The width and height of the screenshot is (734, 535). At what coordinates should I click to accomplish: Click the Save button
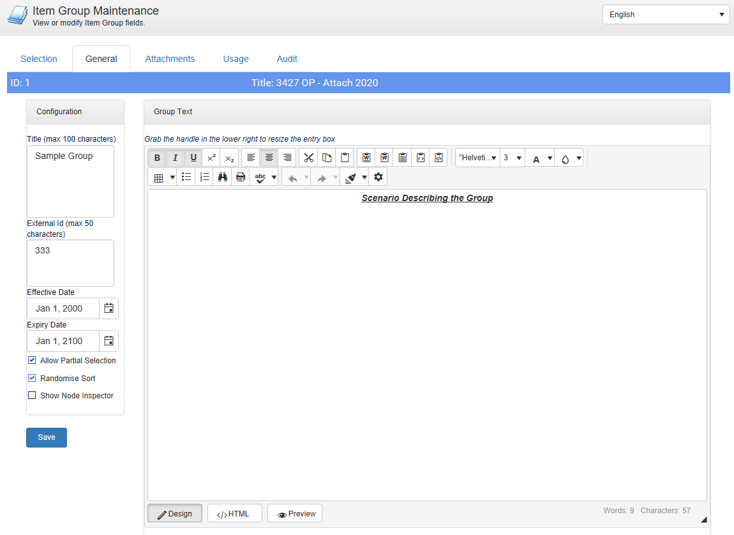pyautogui.click(x=47, y=437)
